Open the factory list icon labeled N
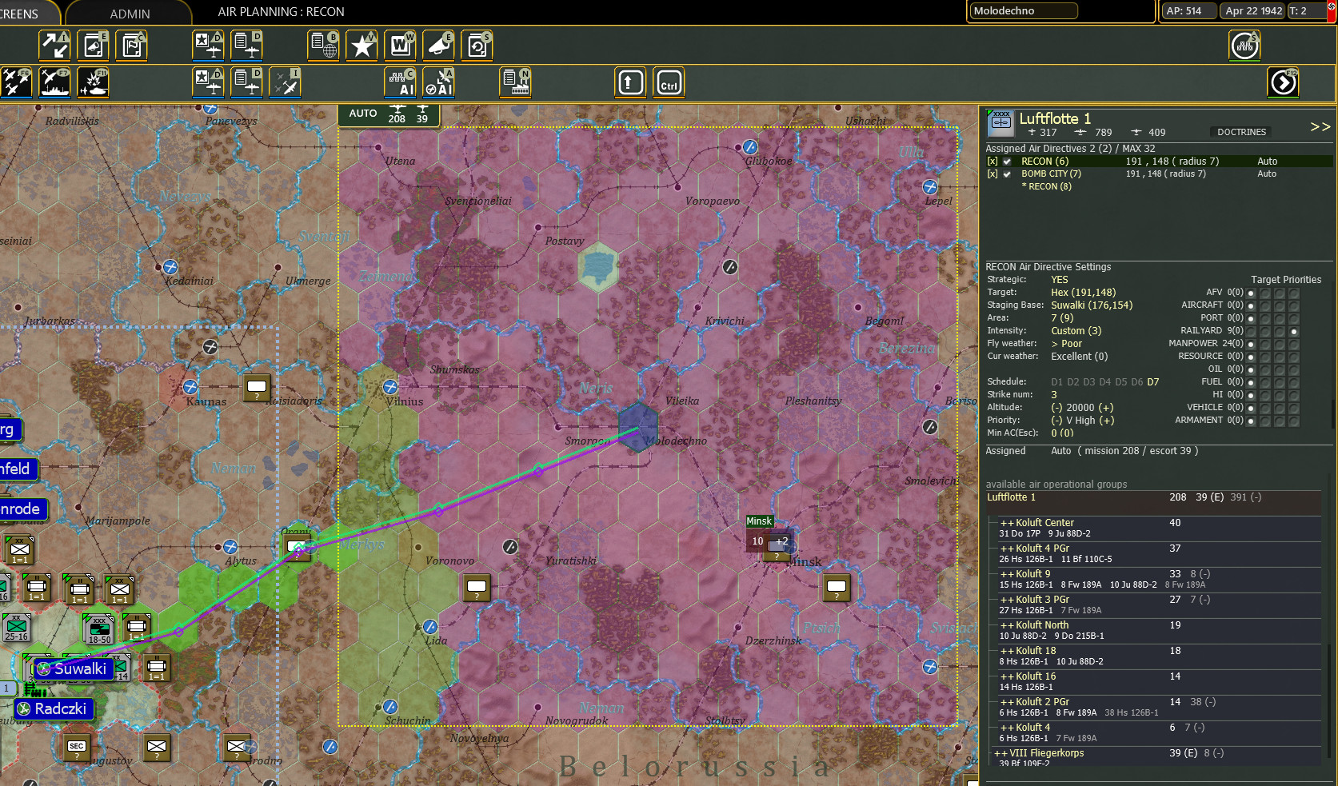The image size is (1338, 786). (516, 82)
